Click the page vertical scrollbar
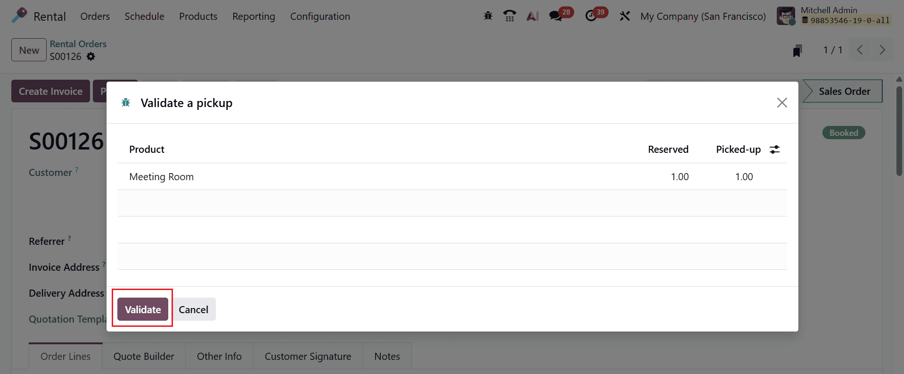This screenshot has height=374, width=904. (x=899, y=131)
